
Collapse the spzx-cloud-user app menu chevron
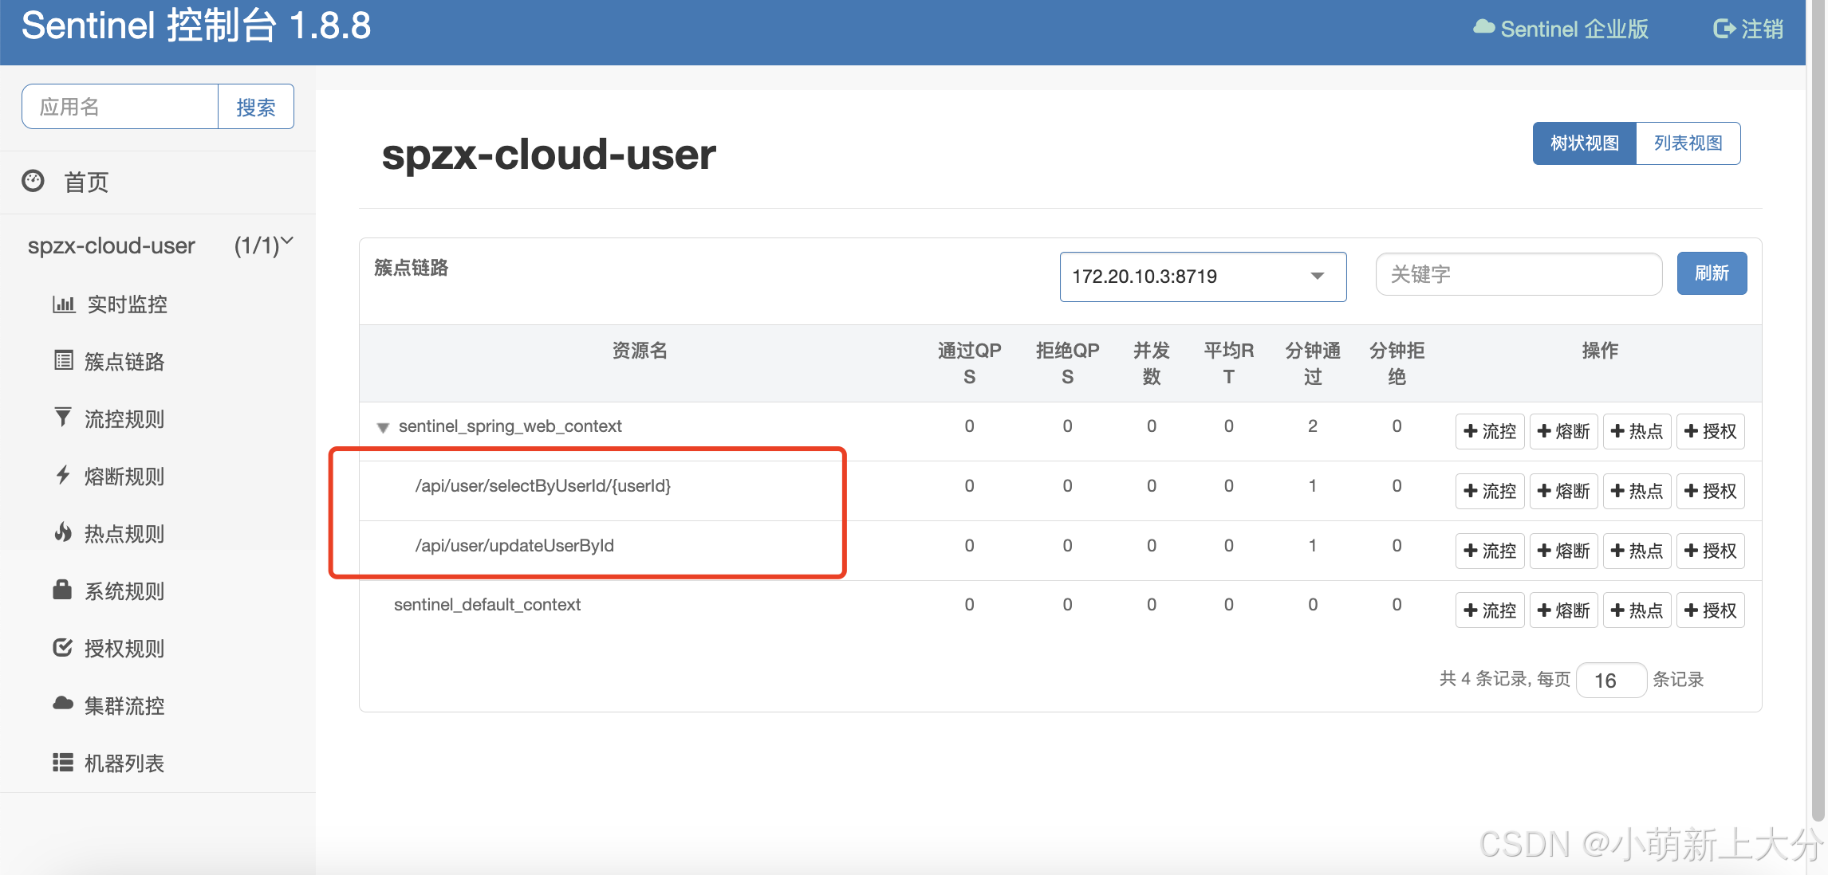tap(287, 241)
